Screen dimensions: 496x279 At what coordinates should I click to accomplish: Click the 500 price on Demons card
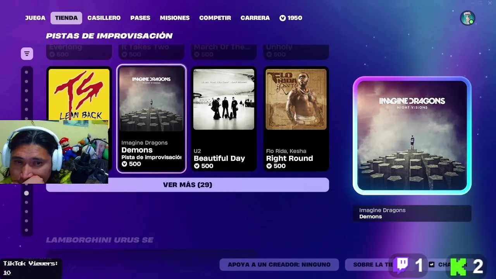131,164
